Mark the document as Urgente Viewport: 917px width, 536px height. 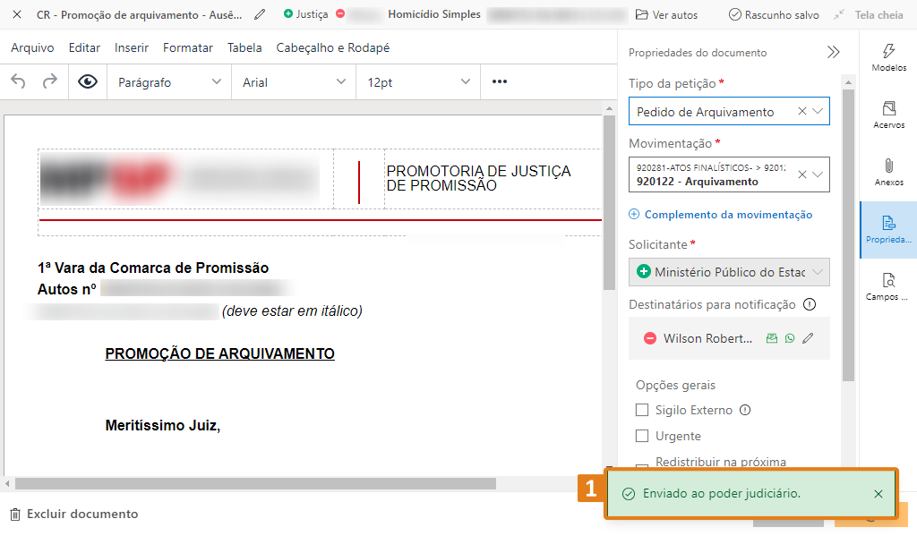641,436
